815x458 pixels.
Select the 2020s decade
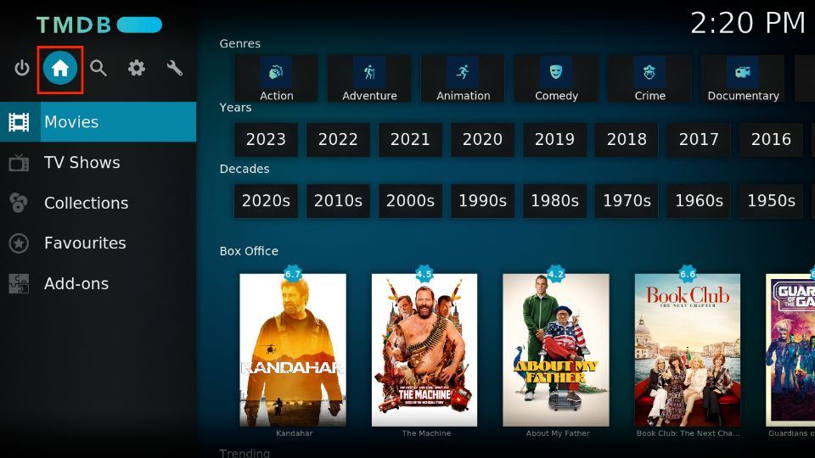tap(266, 201)
